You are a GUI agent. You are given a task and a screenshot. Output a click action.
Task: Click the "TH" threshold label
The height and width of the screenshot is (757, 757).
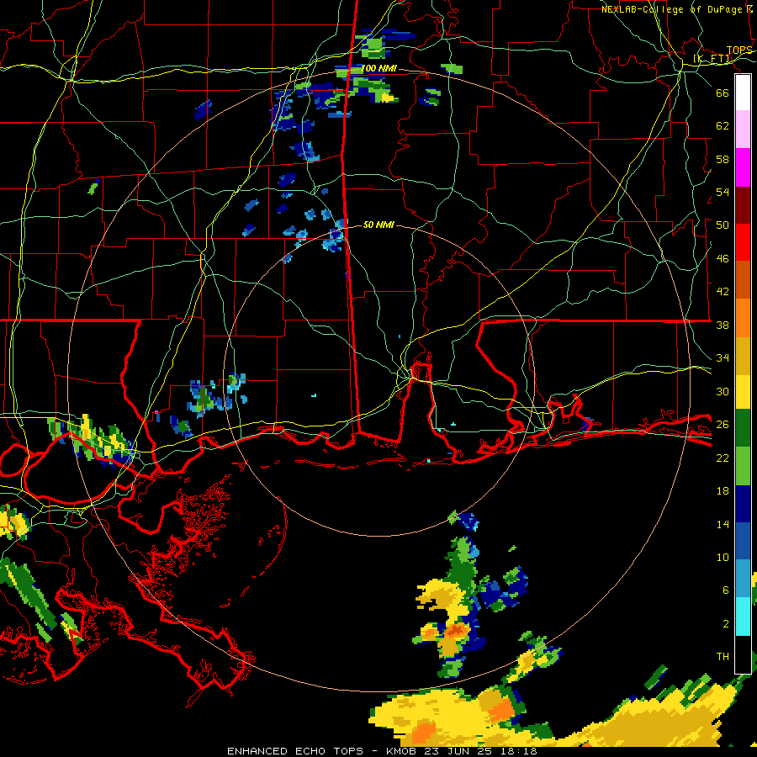pos(723,657)
